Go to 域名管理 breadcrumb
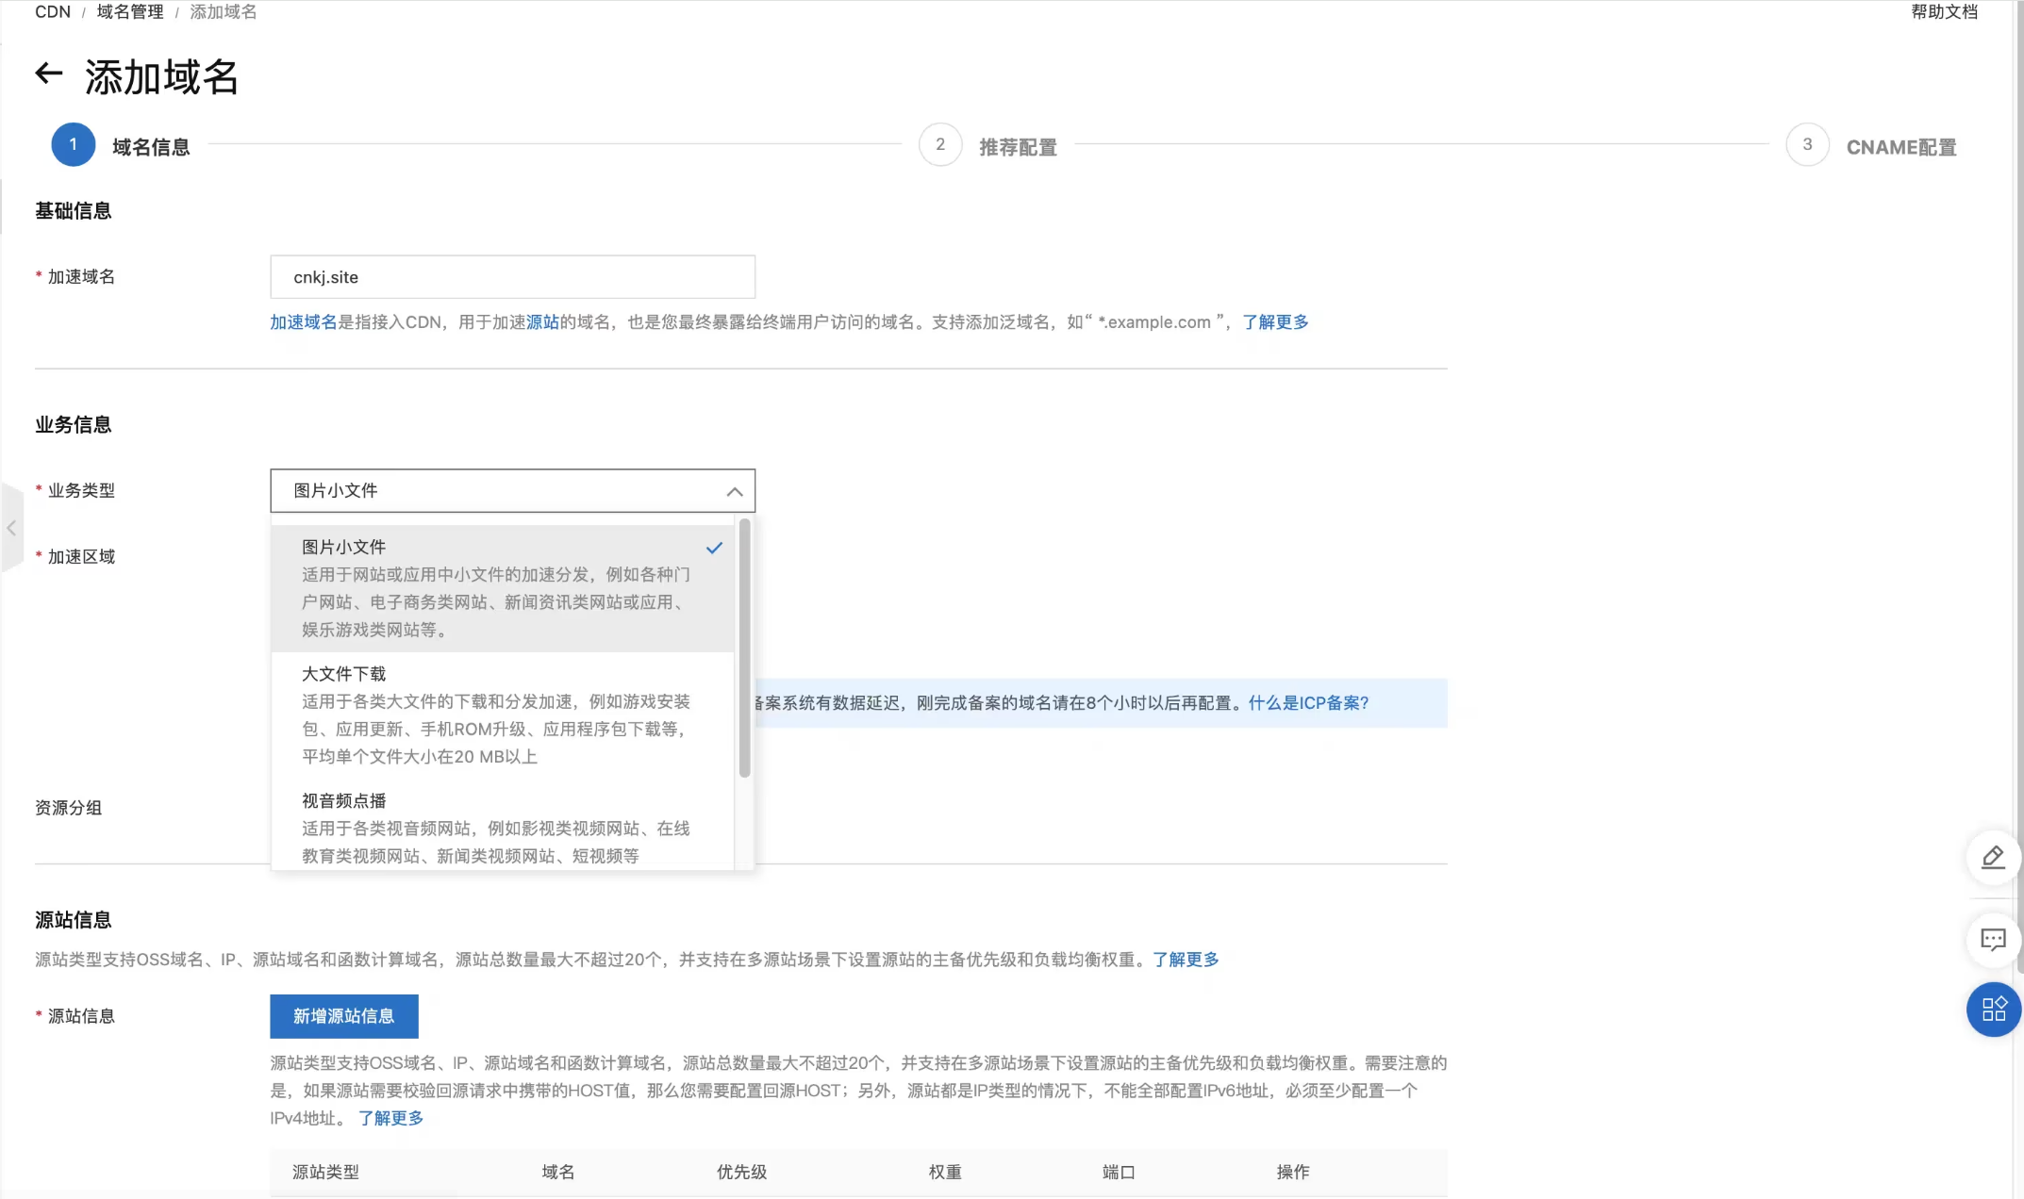The width and height of the screenshot is (2024, 1199). point(130,12)
